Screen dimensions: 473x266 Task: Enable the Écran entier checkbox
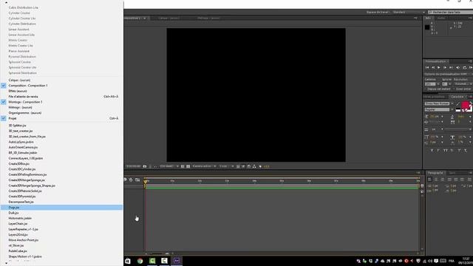tap(454, 89)
